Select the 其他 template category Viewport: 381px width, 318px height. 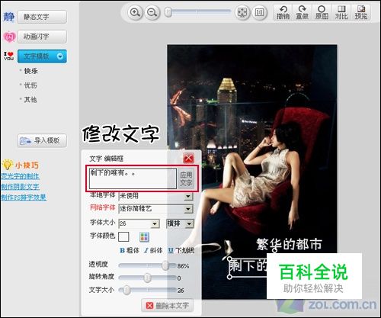[x=30, y=100]
